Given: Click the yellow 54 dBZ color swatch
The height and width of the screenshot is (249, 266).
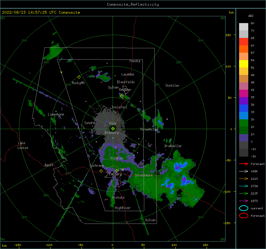Looking at the screenshot, I should 244,64.
